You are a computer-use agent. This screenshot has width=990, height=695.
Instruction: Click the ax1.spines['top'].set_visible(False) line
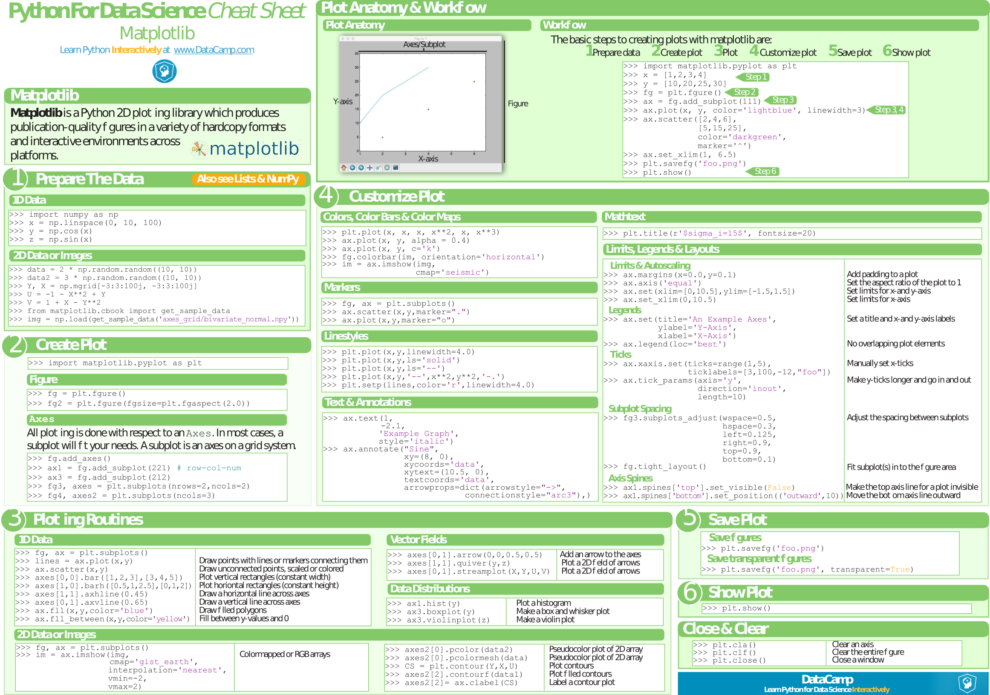point(699,488)
